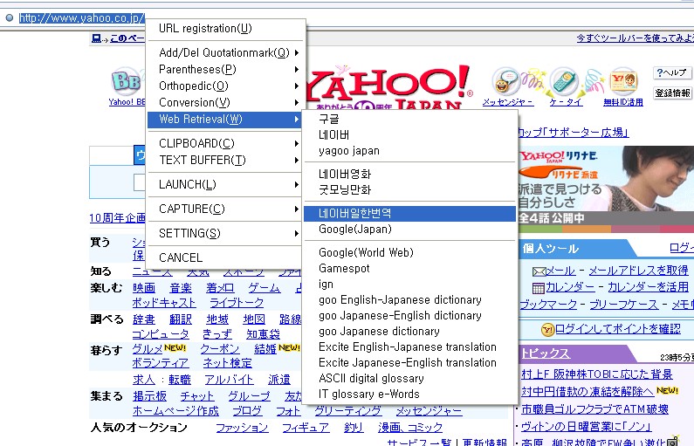Choose Gamespot from submenu
The height and width of the screenshot is (446, 694).
[409, 269]
